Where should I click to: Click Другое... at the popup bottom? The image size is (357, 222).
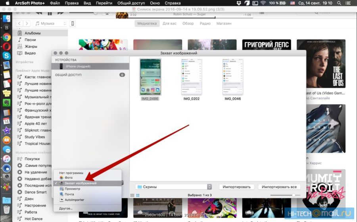point(66,208)
